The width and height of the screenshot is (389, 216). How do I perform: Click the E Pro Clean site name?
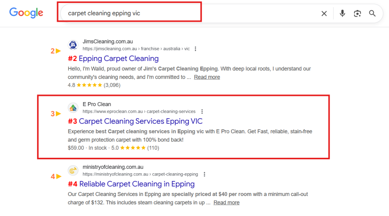97,104
